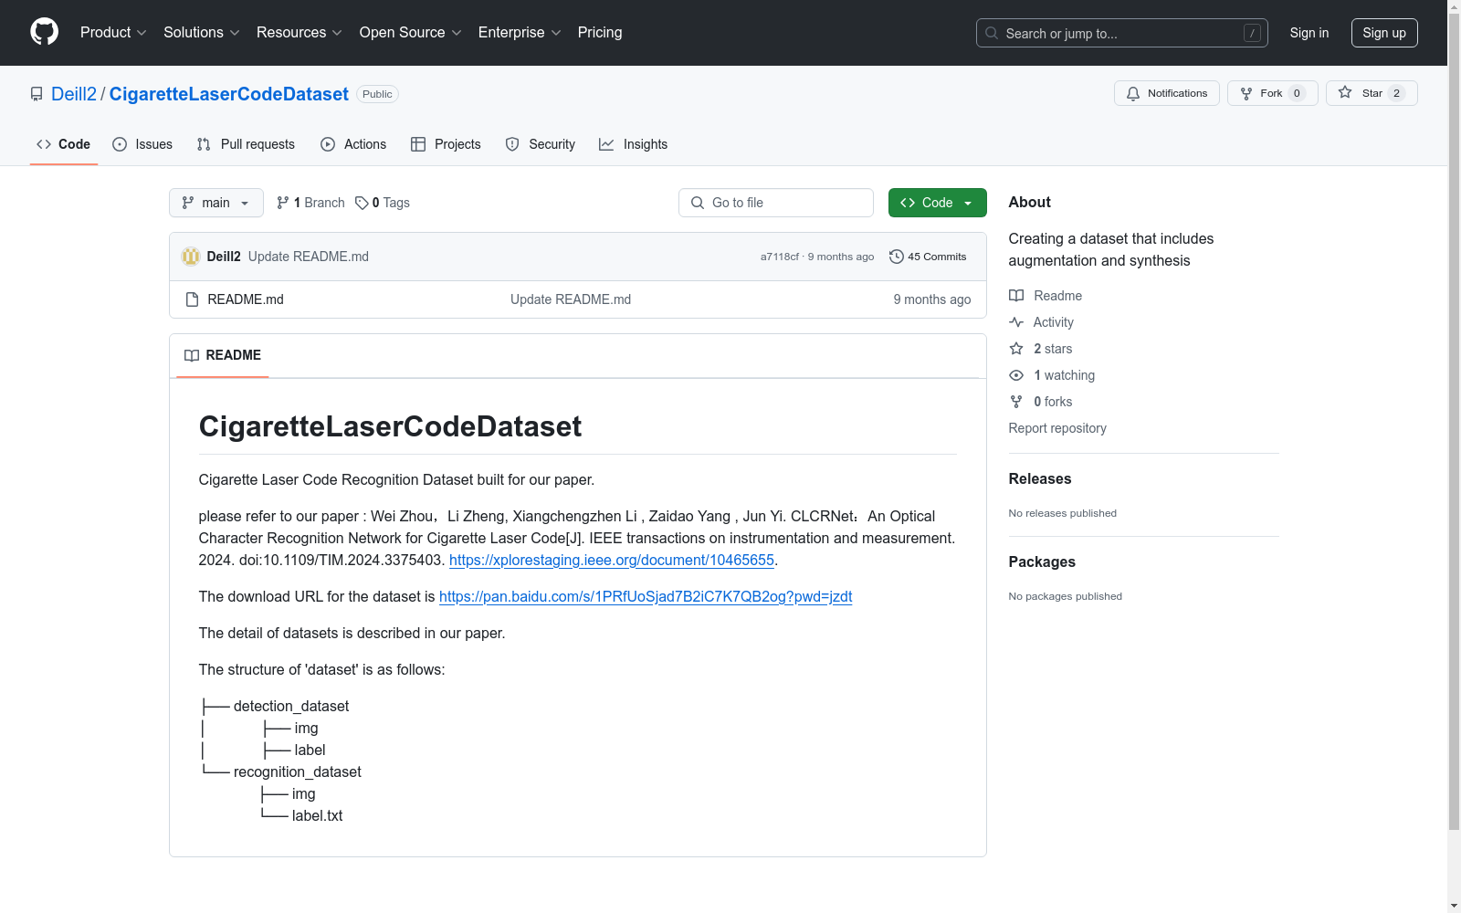Open the Open Source dropdown
The width and height of the screenshot is (1461, 913).
coord(411,33)
